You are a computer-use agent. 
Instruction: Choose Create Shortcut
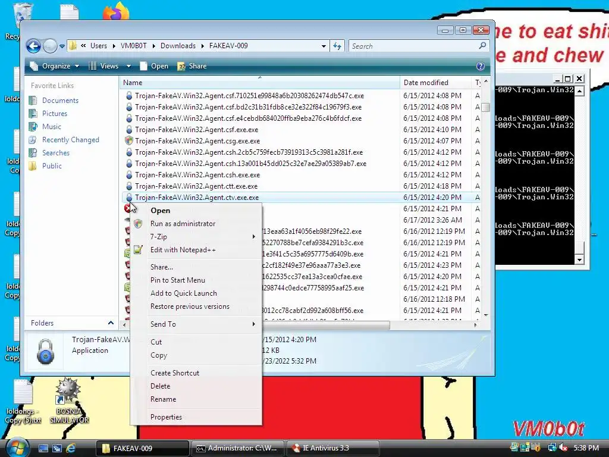pyautogui.click(x=196, y=373)
